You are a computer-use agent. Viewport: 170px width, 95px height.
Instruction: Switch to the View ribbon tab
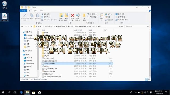click(42, 11)
